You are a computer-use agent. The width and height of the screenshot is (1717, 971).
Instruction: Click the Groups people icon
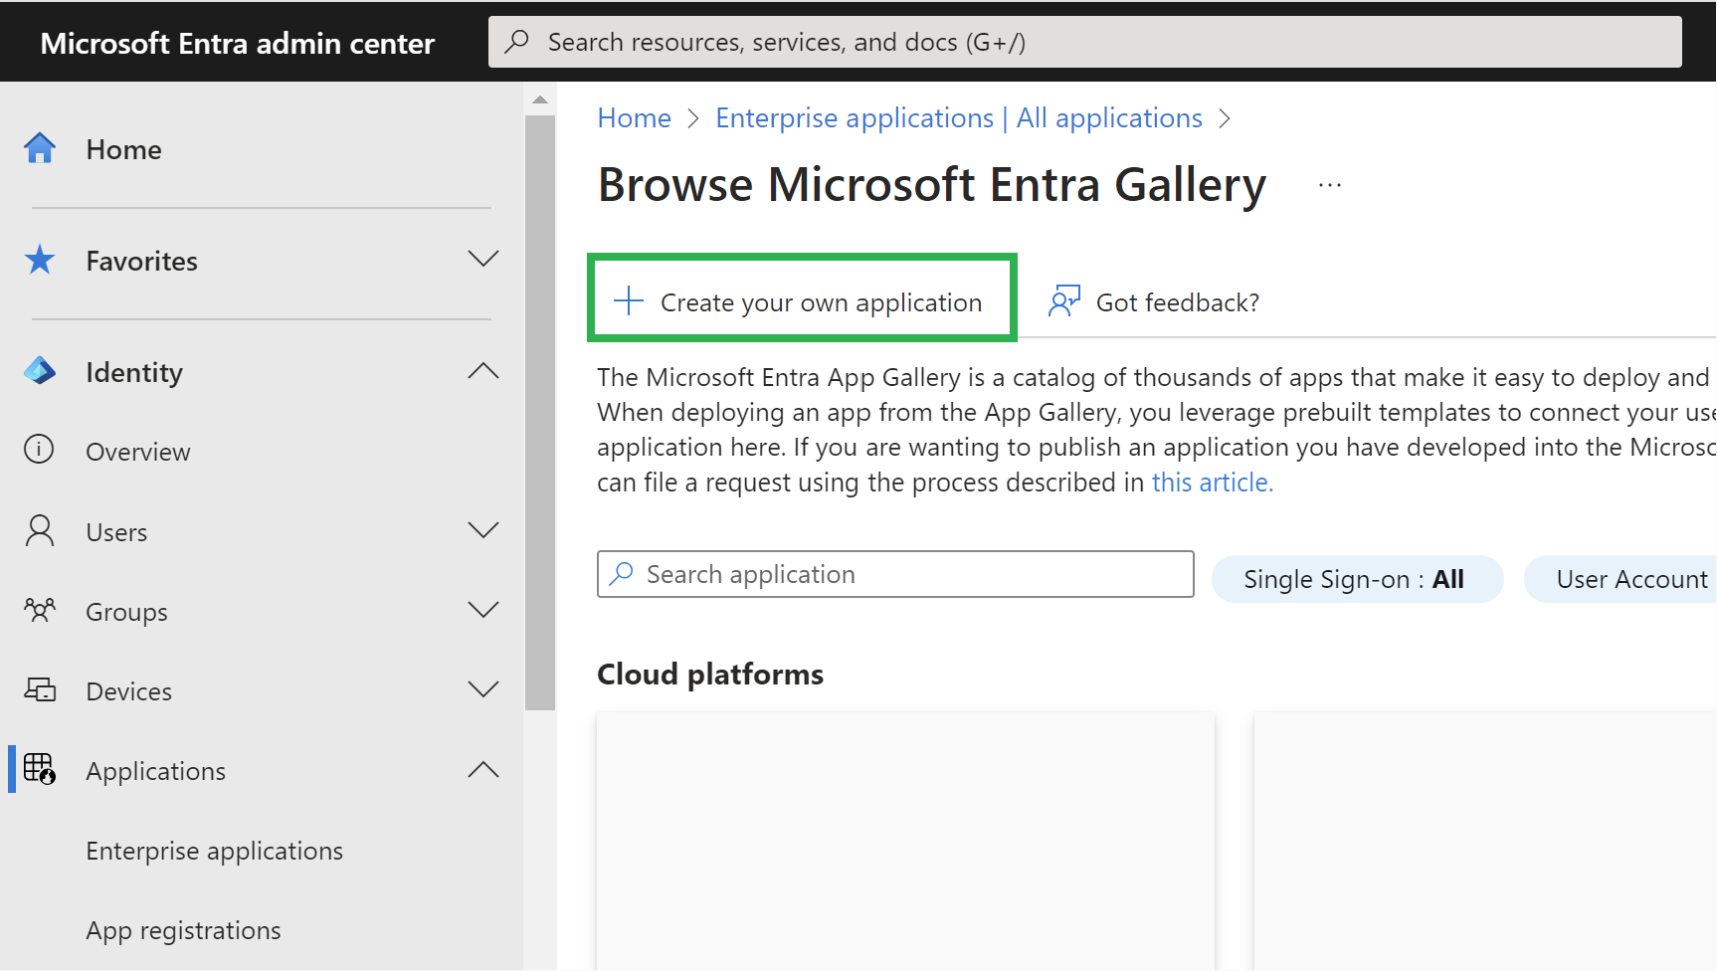40,610
